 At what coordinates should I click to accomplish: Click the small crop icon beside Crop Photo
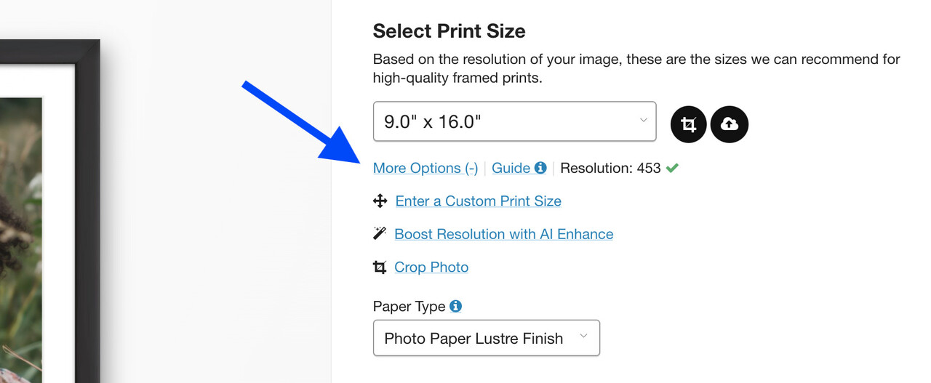380,267
